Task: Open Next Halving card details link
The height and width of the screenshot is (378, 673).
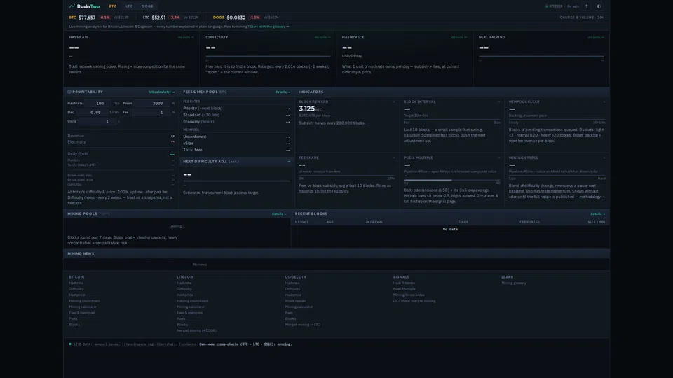Action: [596, 37]
